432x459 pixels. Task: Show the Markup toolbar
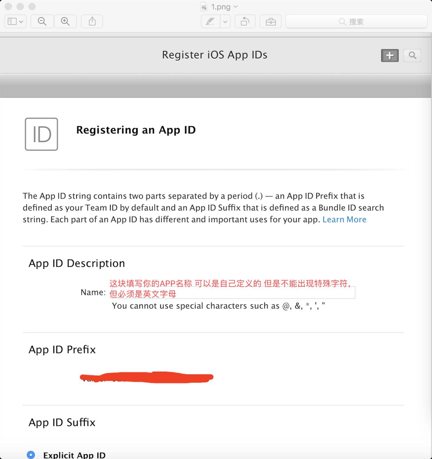[271, 22]
